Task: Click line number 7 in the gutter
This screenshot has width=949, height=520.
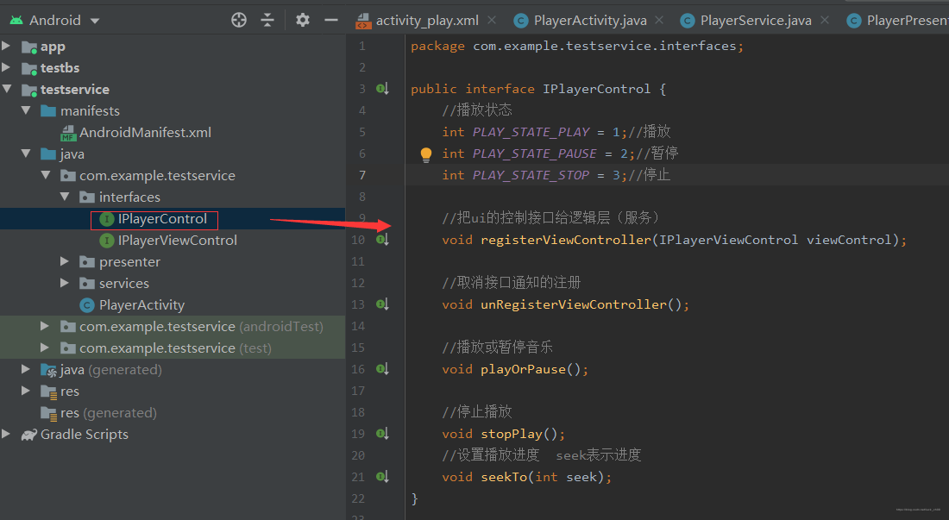Action: (362, 175)
